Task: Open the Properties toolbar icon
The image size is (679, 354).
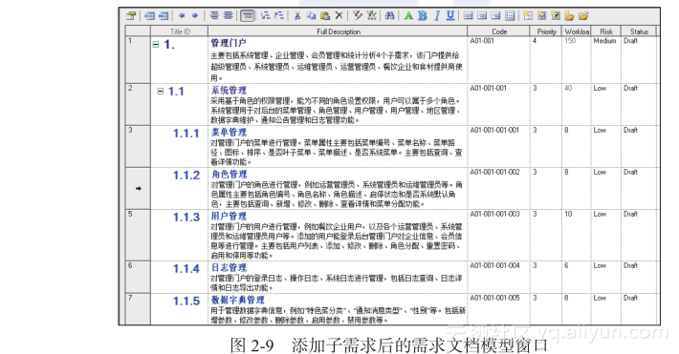Action: 131,16
